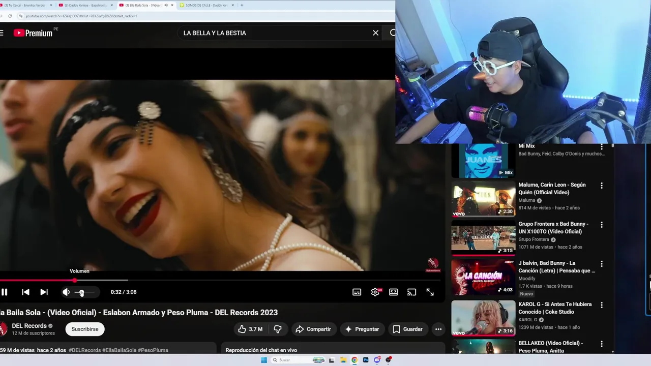This screenshot has width=651, height=366.
Task: Open options for UN X100TO video
Action: tap(602, 225)
